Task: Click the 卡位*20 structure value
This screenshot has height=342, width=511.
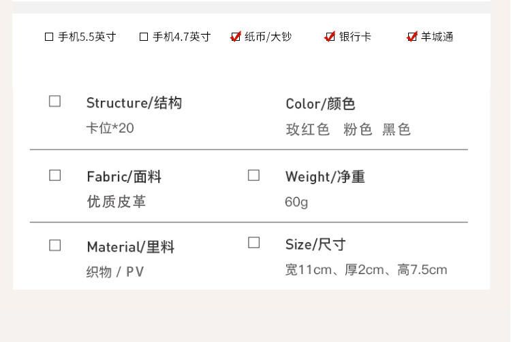Action: click(x=110, y=128)
